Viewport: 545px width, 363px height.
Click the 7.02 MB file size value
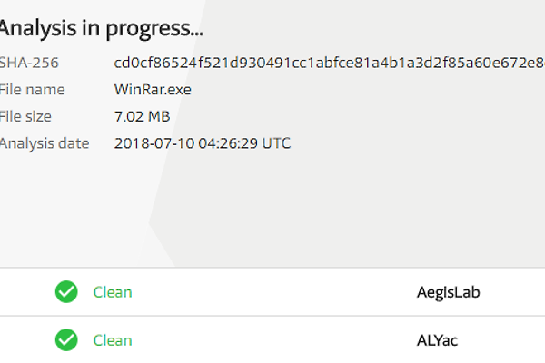pos(142,116)
